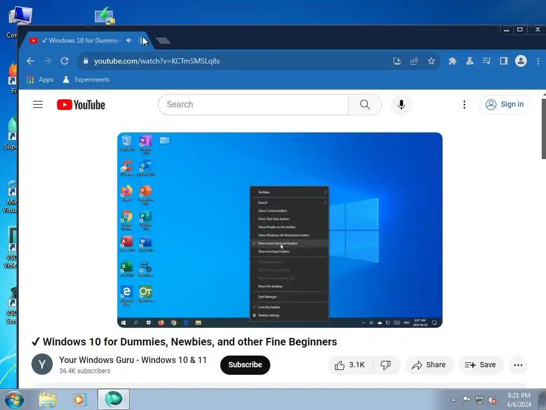Save the video to a playlist
The width and height of the screenshot is (546, 410).
[x=481, y=365]
